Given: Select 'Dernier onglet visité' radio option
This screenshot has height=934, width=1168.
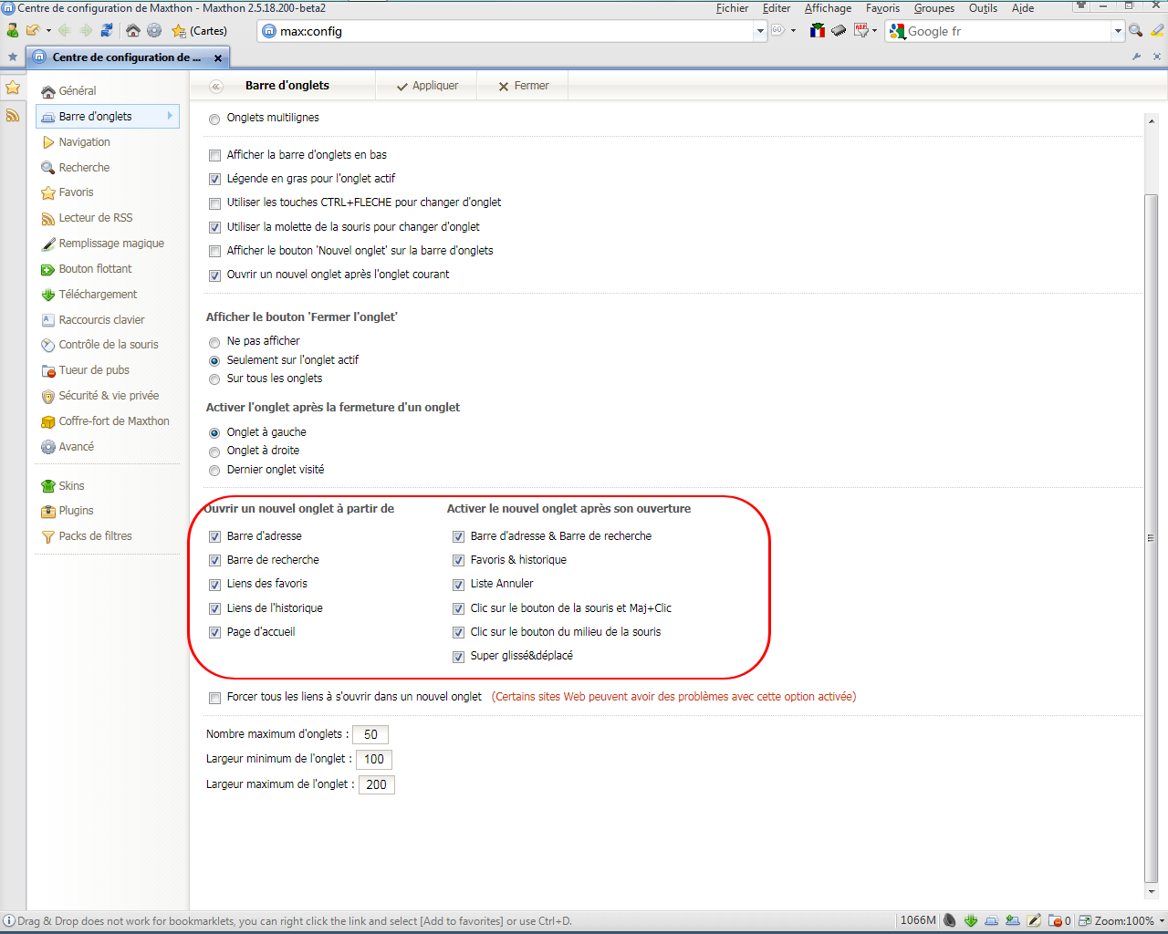Looking at the screenshot, I should point(214,471).
